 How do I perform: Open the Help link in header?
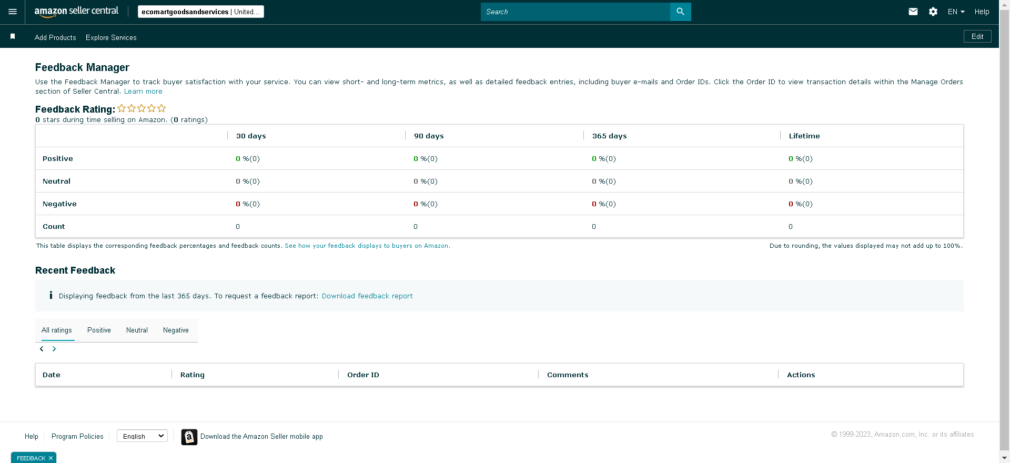[x=982, y=12]
